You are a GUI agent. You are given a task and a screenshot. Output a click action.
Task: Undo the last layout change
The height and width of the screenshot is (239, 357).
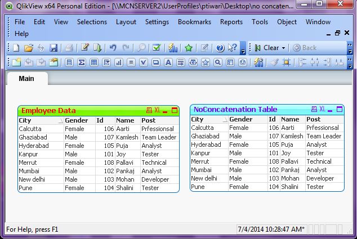113,48
